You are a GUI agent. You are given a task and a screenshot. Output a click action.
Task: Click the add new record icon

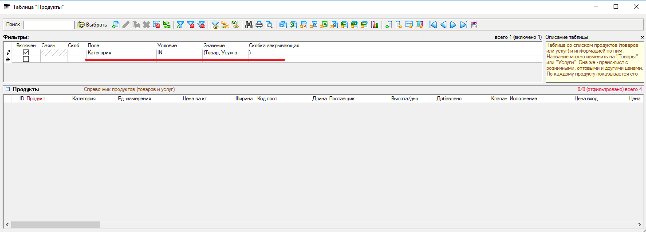[x=116, y=25]
